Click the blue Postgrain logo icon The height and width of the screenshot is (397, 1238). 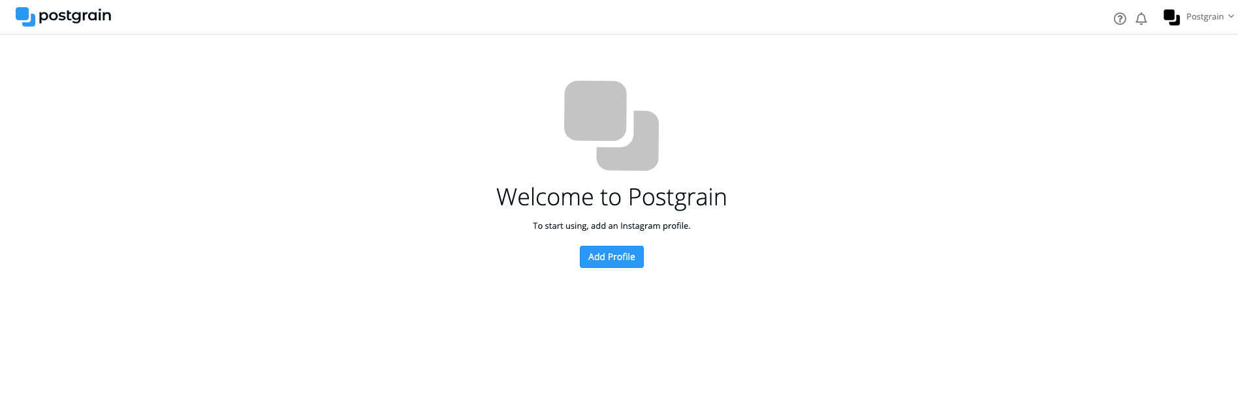(x=25, y=16)
